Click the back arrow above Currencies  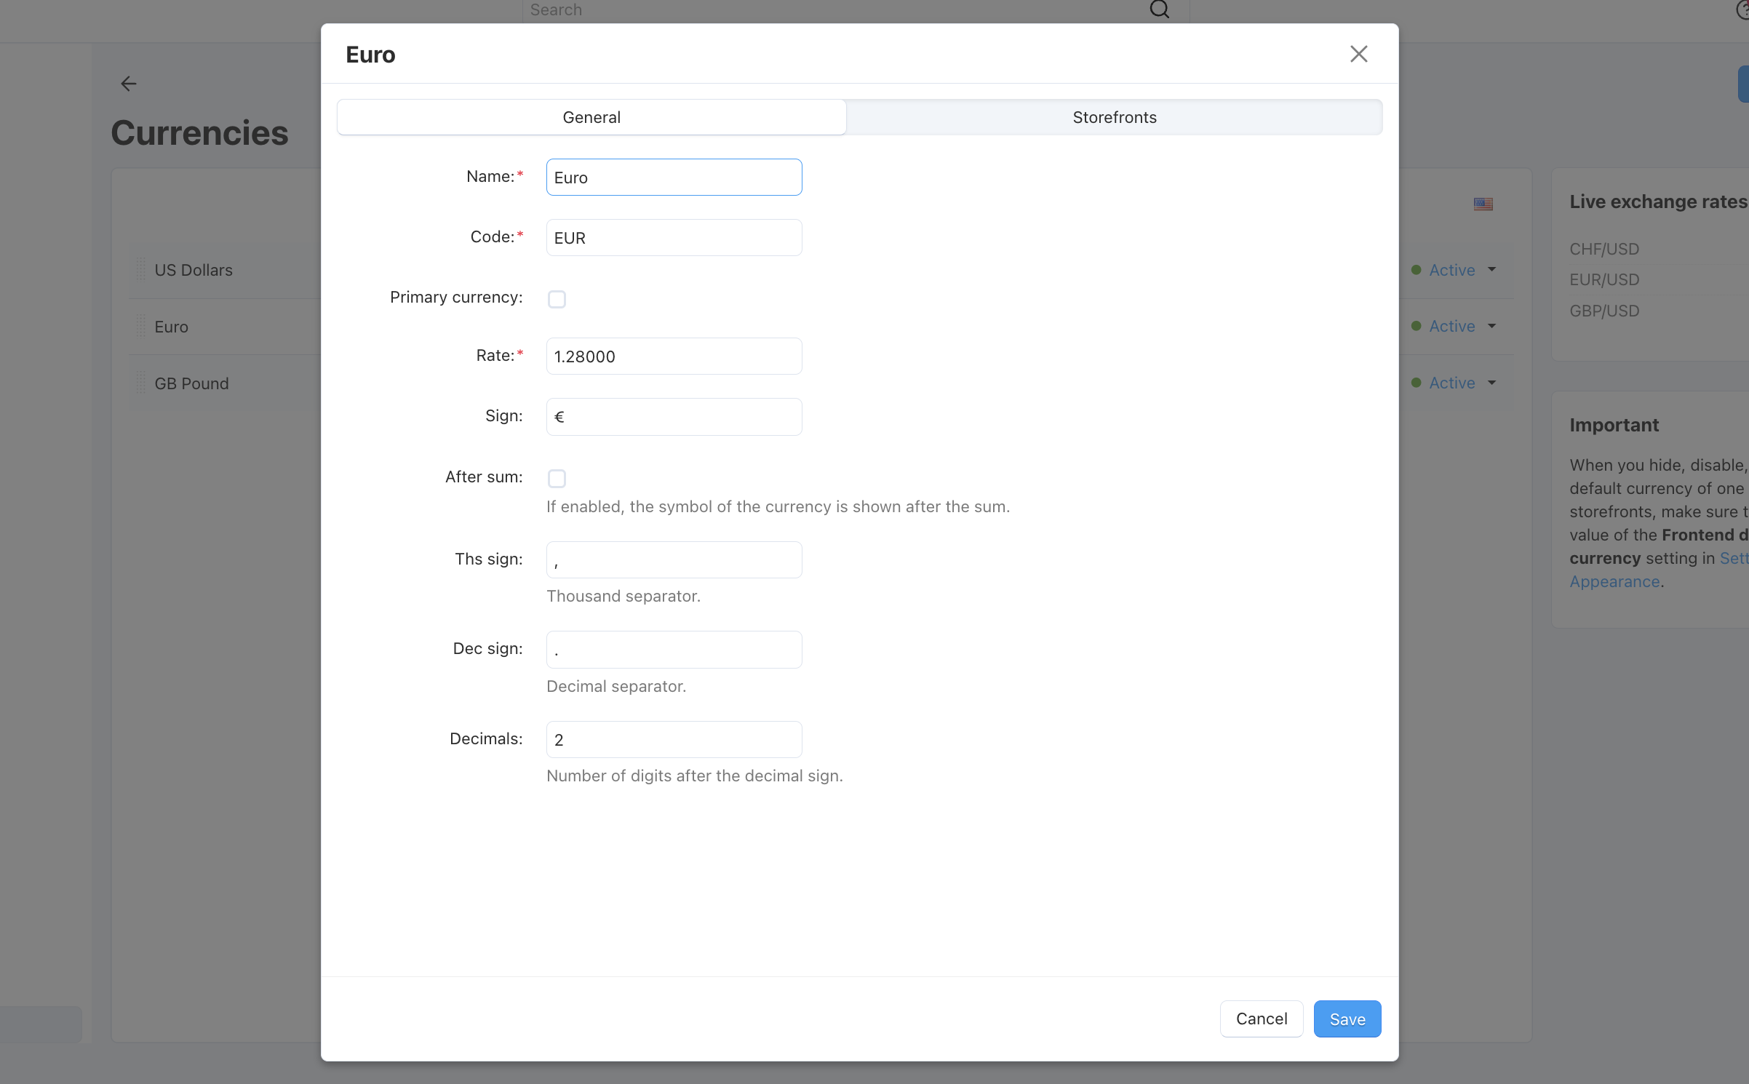pos(129,84)
